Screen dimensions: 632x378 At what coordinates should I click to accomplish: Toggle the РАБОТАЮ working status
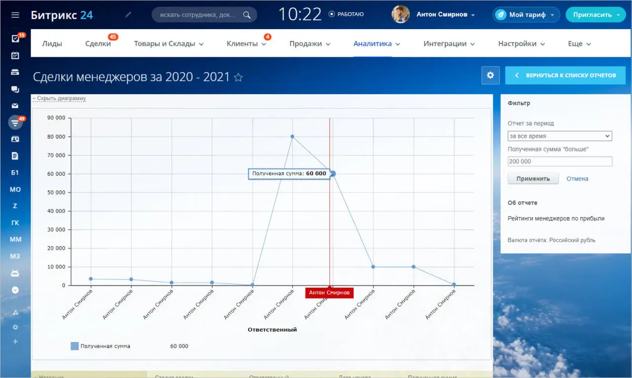(x=346, y=14)
